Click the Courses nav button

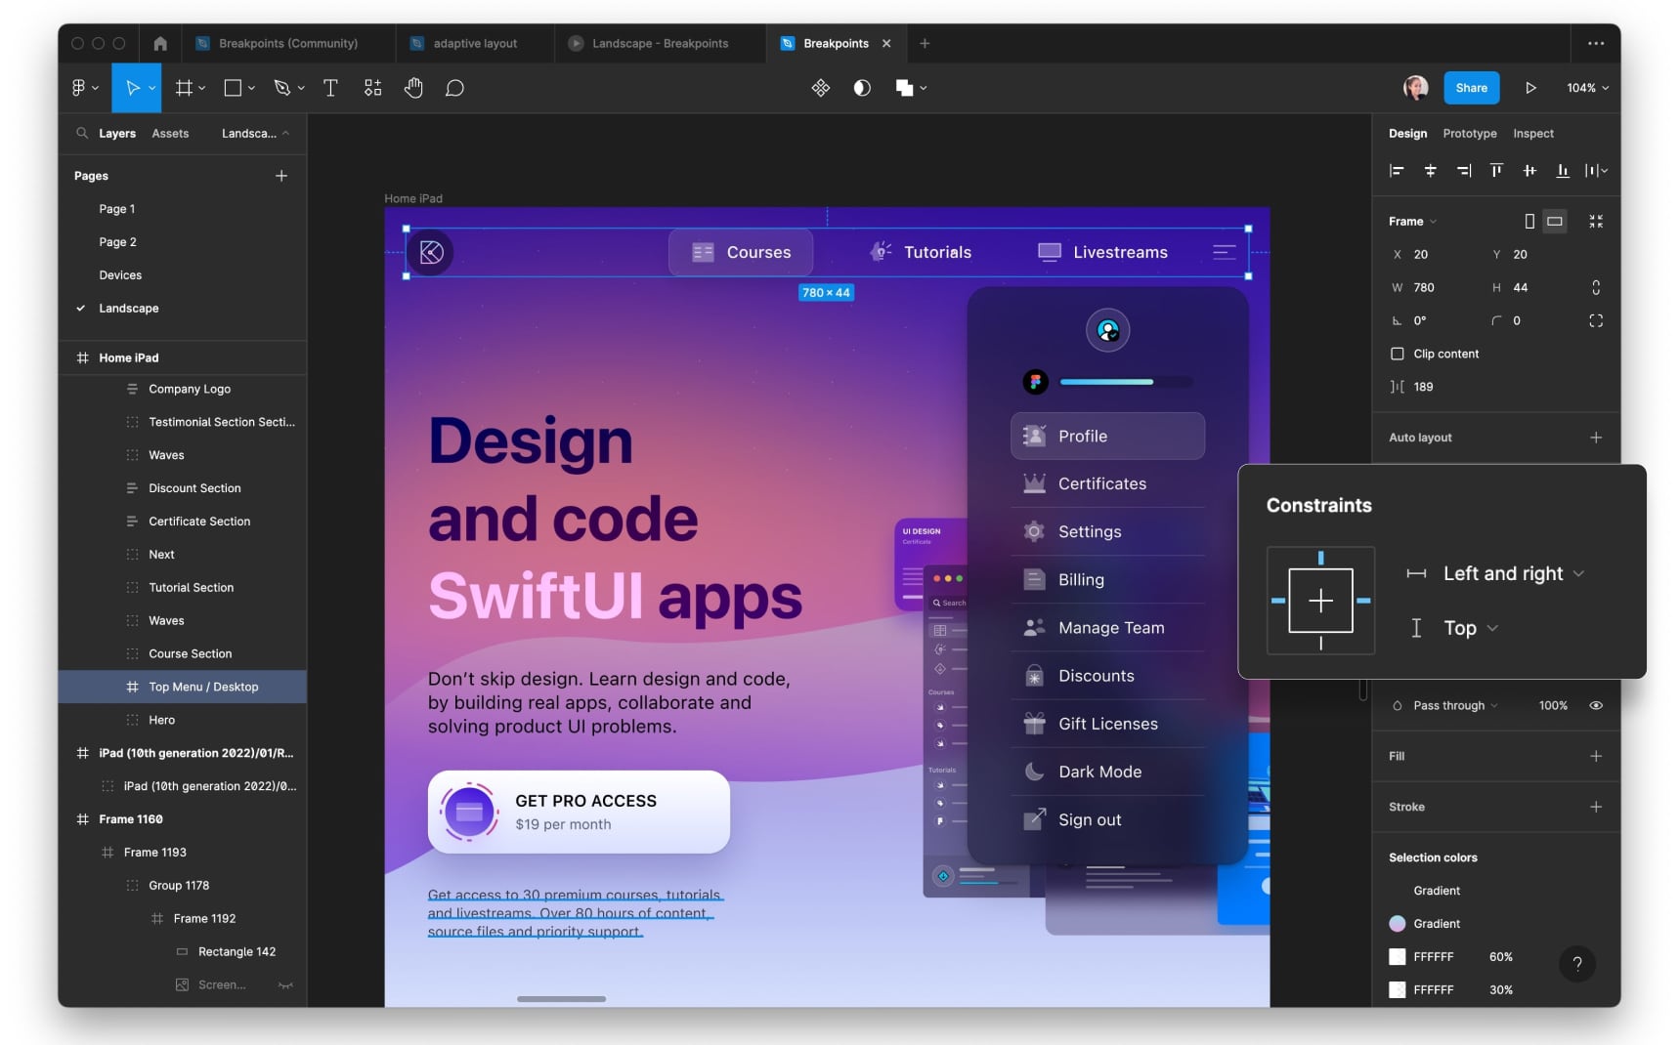tap(741, 252)
